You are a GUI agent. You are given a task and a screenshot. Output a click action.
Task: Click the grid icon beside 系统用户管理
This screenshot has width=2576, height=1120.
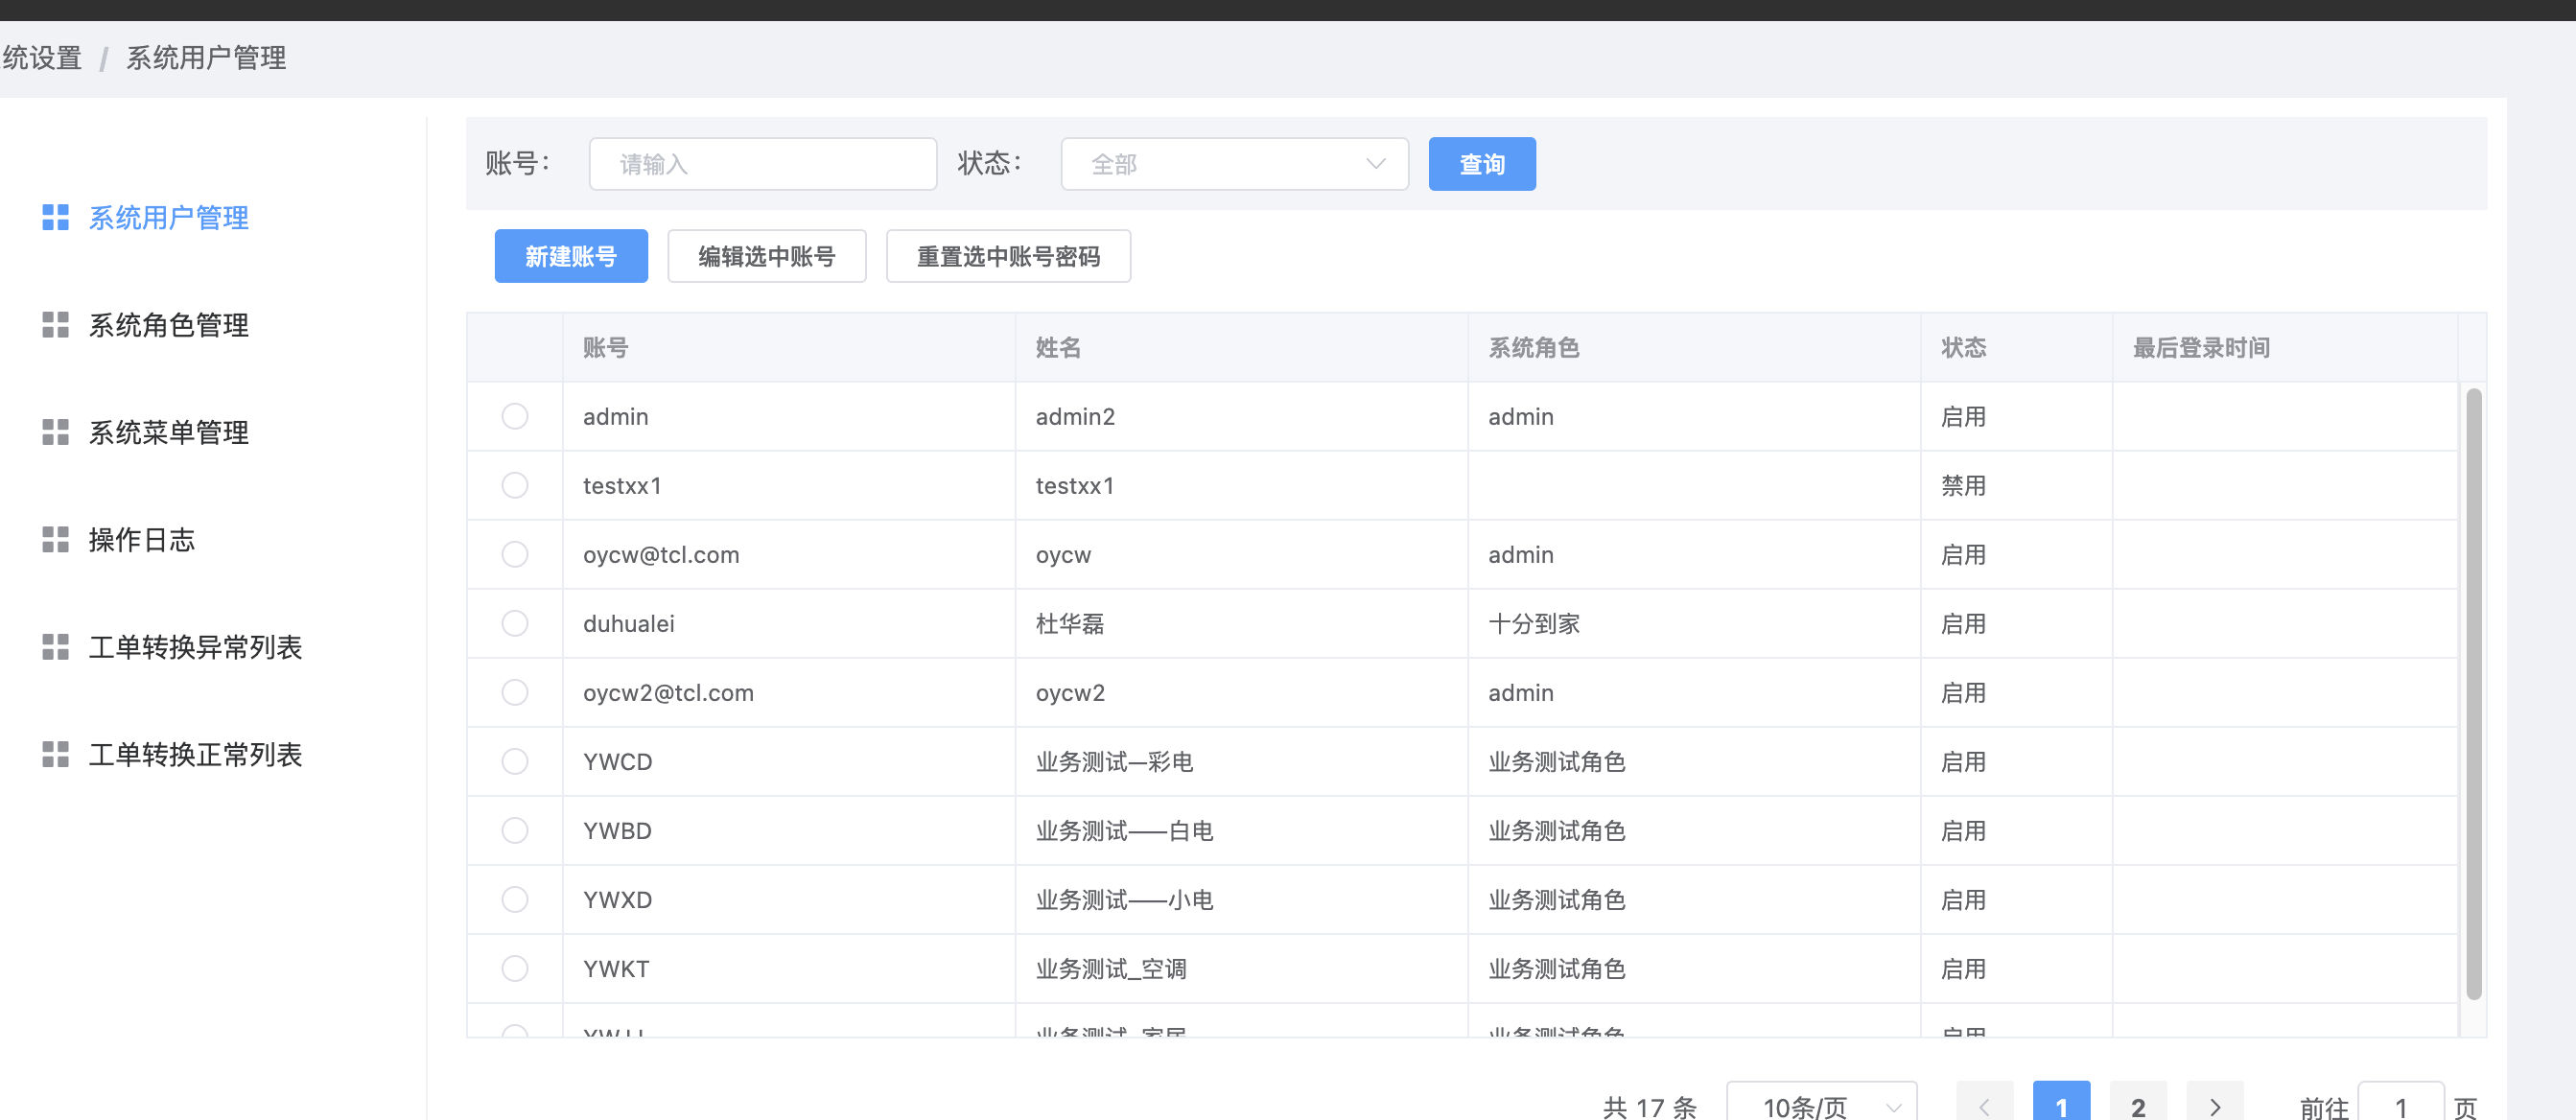tap(56, 217)
